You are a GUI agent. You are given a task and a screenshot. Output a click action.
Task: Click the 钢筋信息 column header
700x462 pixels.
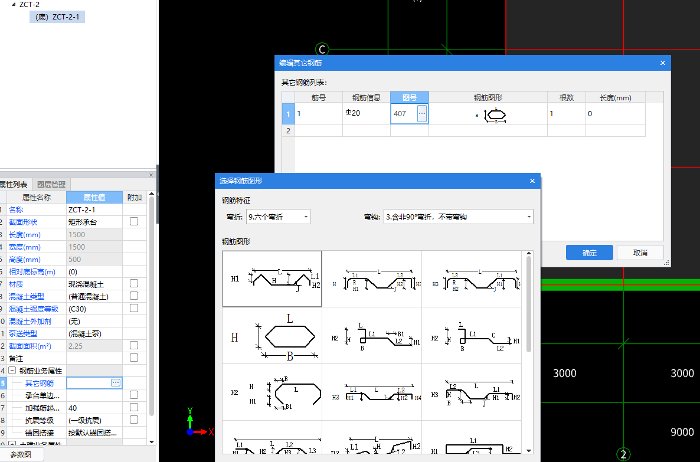point(366,97)
